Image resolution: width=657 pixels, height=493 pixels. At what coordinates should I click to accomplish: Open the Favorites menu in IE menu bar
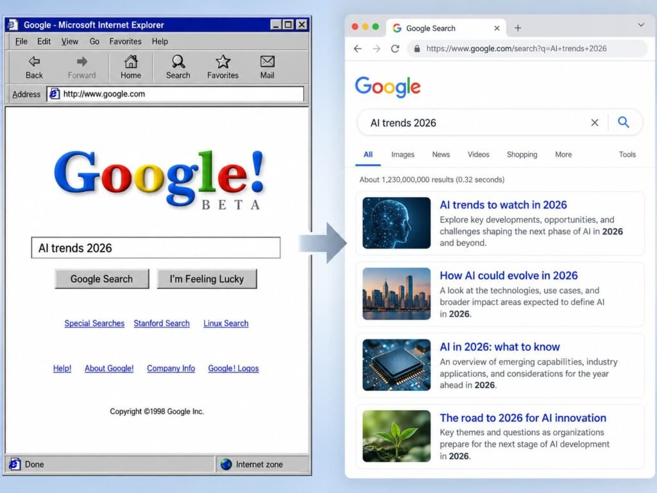(x=125, y=42)
